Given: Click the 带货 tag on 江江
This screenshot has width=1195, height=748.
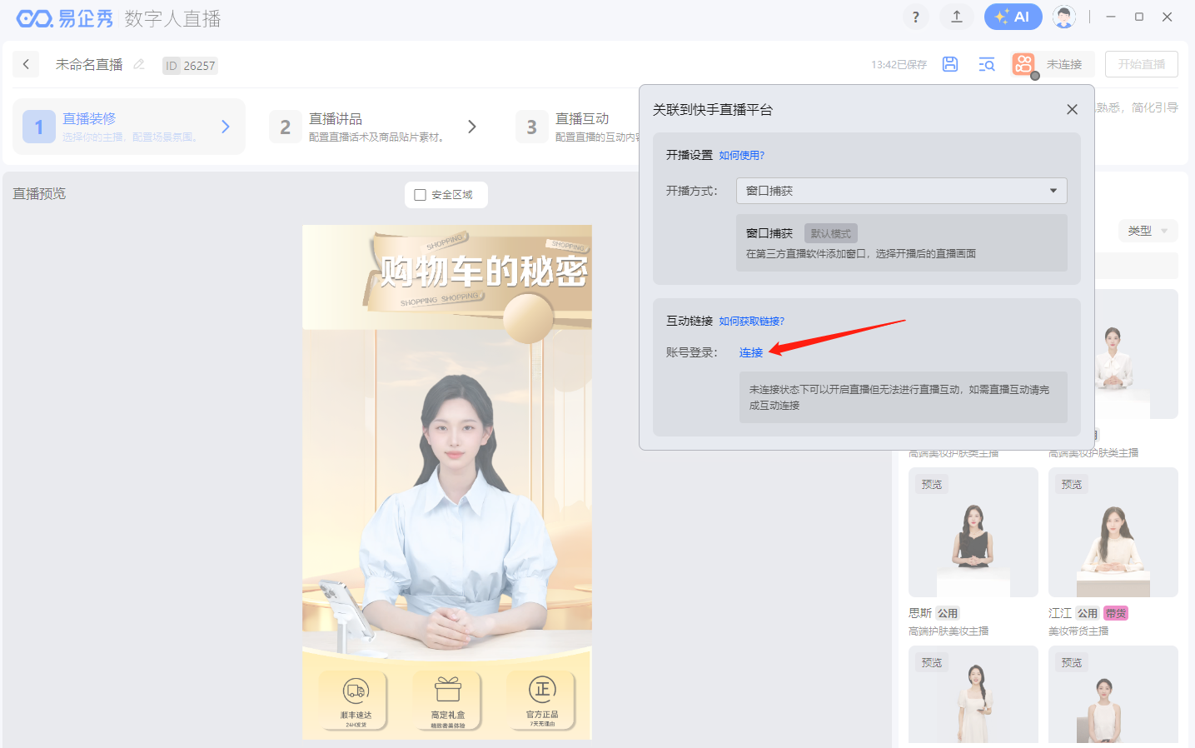Looking at the screenshot, I should point(1116,613).
